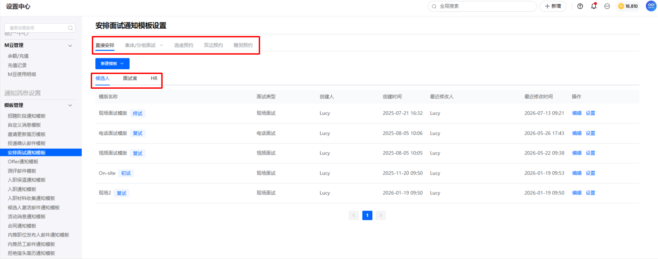Open 入职材料收集通知模板 in sidebar
The height and width of the screenshot is (259, 658).
pyautogui.click(x=31, y=198)
